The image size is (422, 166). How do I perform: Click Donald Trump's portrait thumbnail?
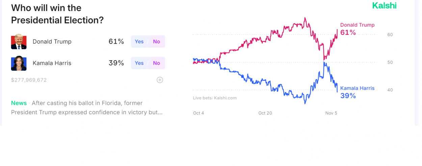(x=19, y=42)
